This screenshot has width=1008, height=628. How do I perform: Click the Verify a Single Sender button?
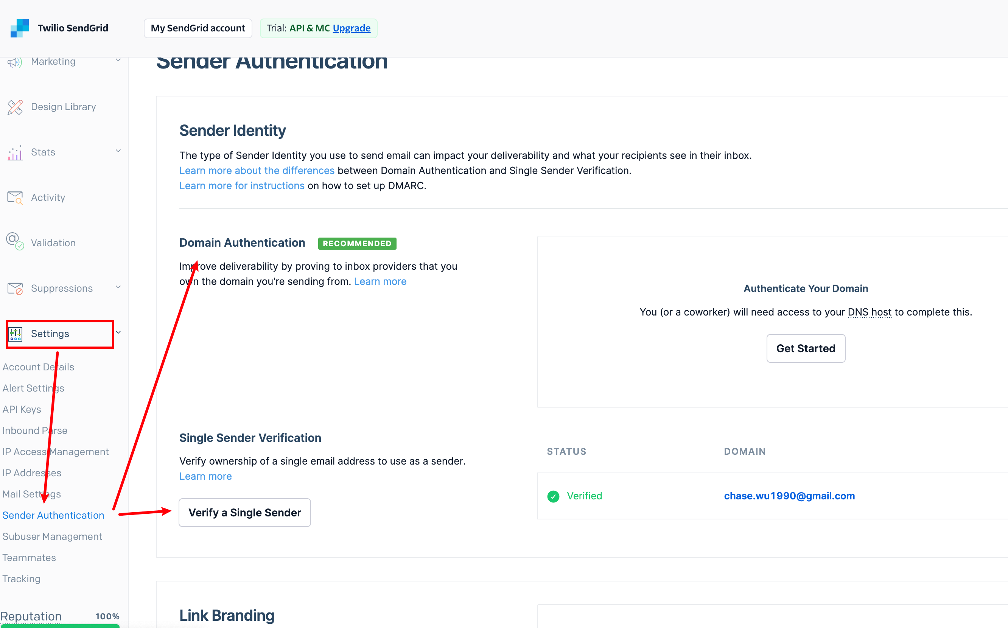(x=245, y=513)
